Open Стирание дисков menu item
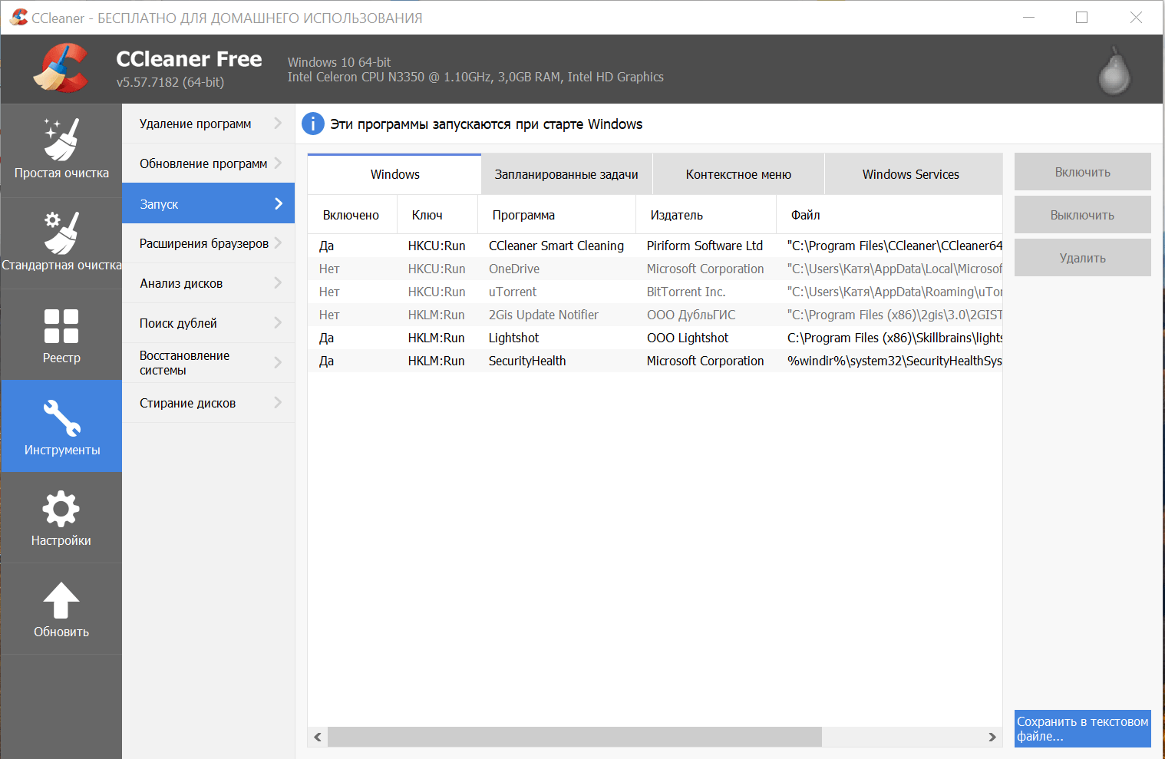 [208, 403]
